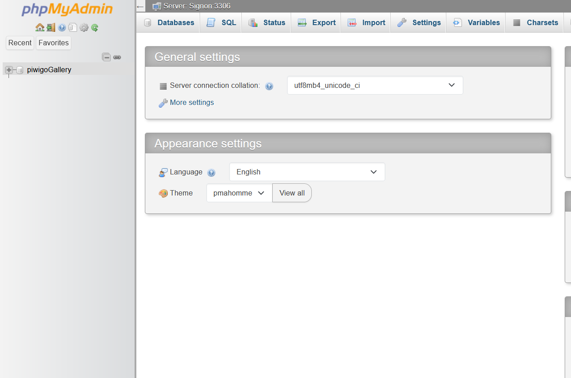Unlink from main panel chain icon
The height and width of the screenshot is (378, 571).
point(117,57)
